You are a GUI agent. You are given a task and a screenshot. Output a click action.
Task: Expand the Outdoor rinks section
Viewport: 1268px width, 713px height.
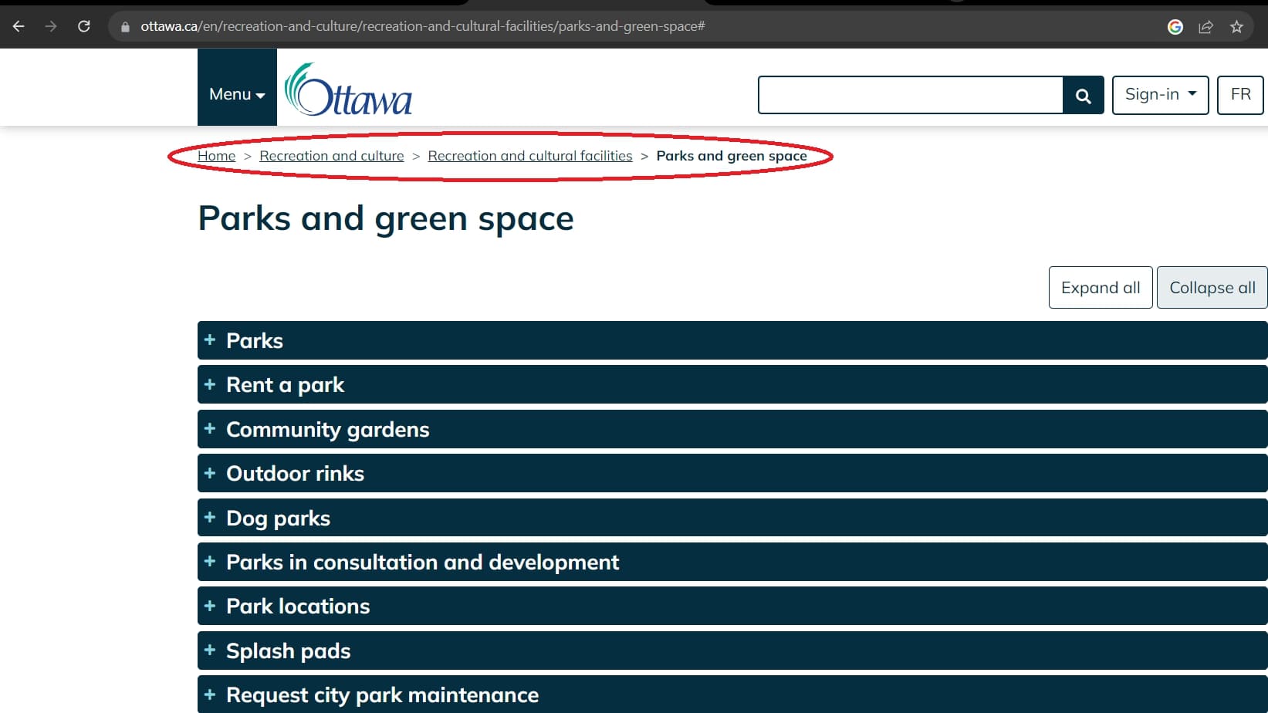click(x=732, y=473)
